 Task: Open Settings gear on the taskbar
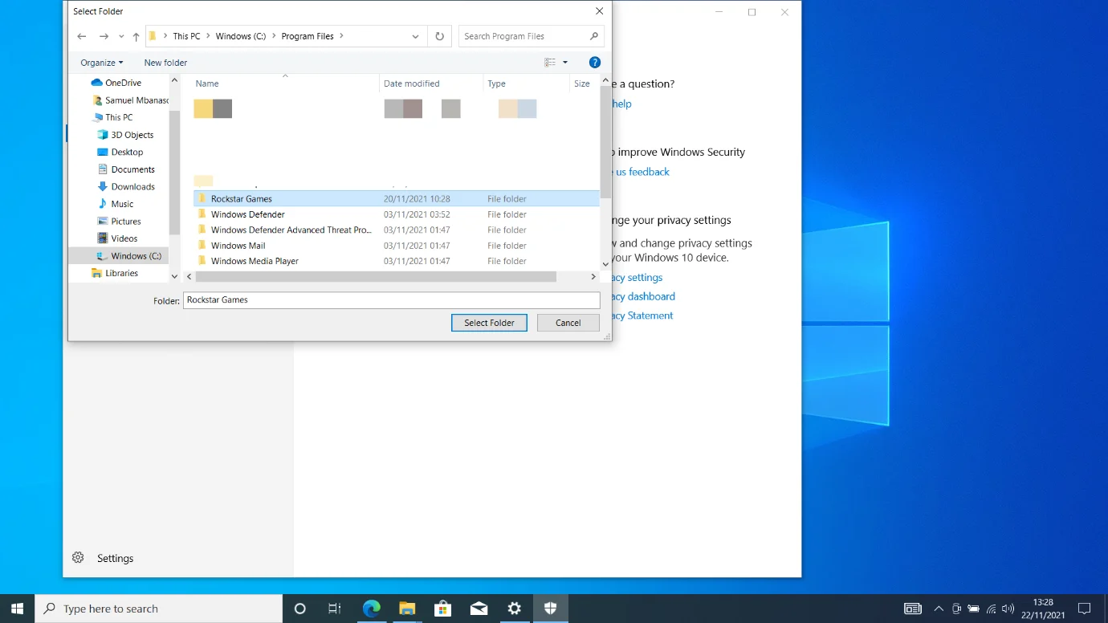point(515,609)
